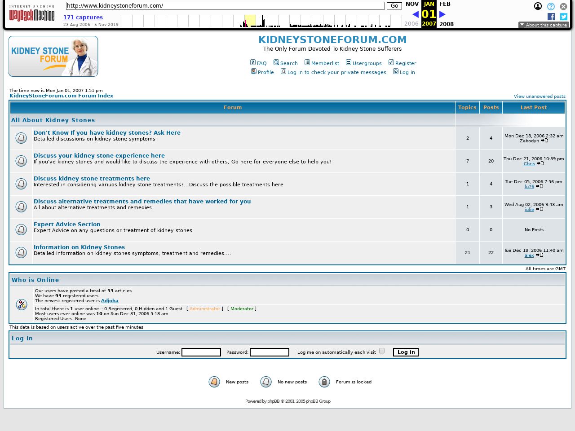
Task: Click Go button next to URL
Action: 394,6
